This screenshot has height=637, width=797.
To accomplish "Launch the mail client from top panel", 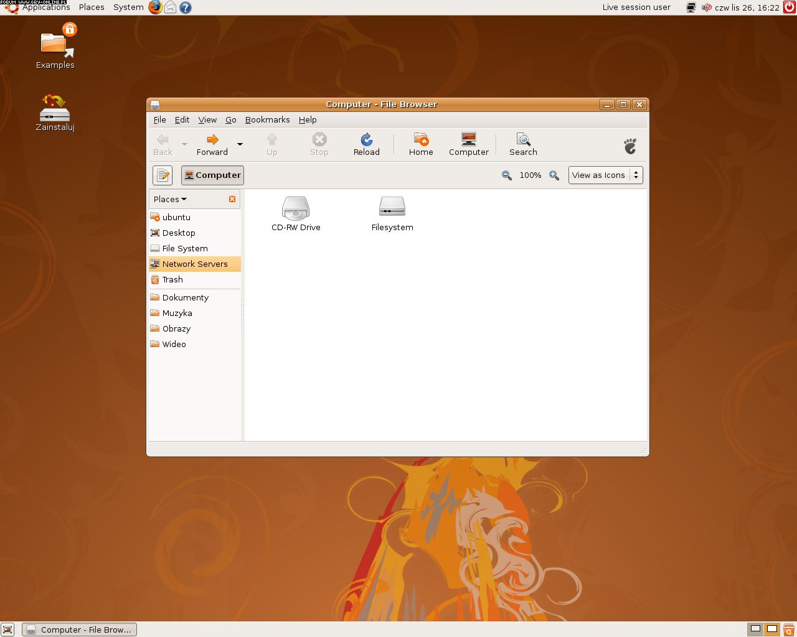I will (170, 7).
